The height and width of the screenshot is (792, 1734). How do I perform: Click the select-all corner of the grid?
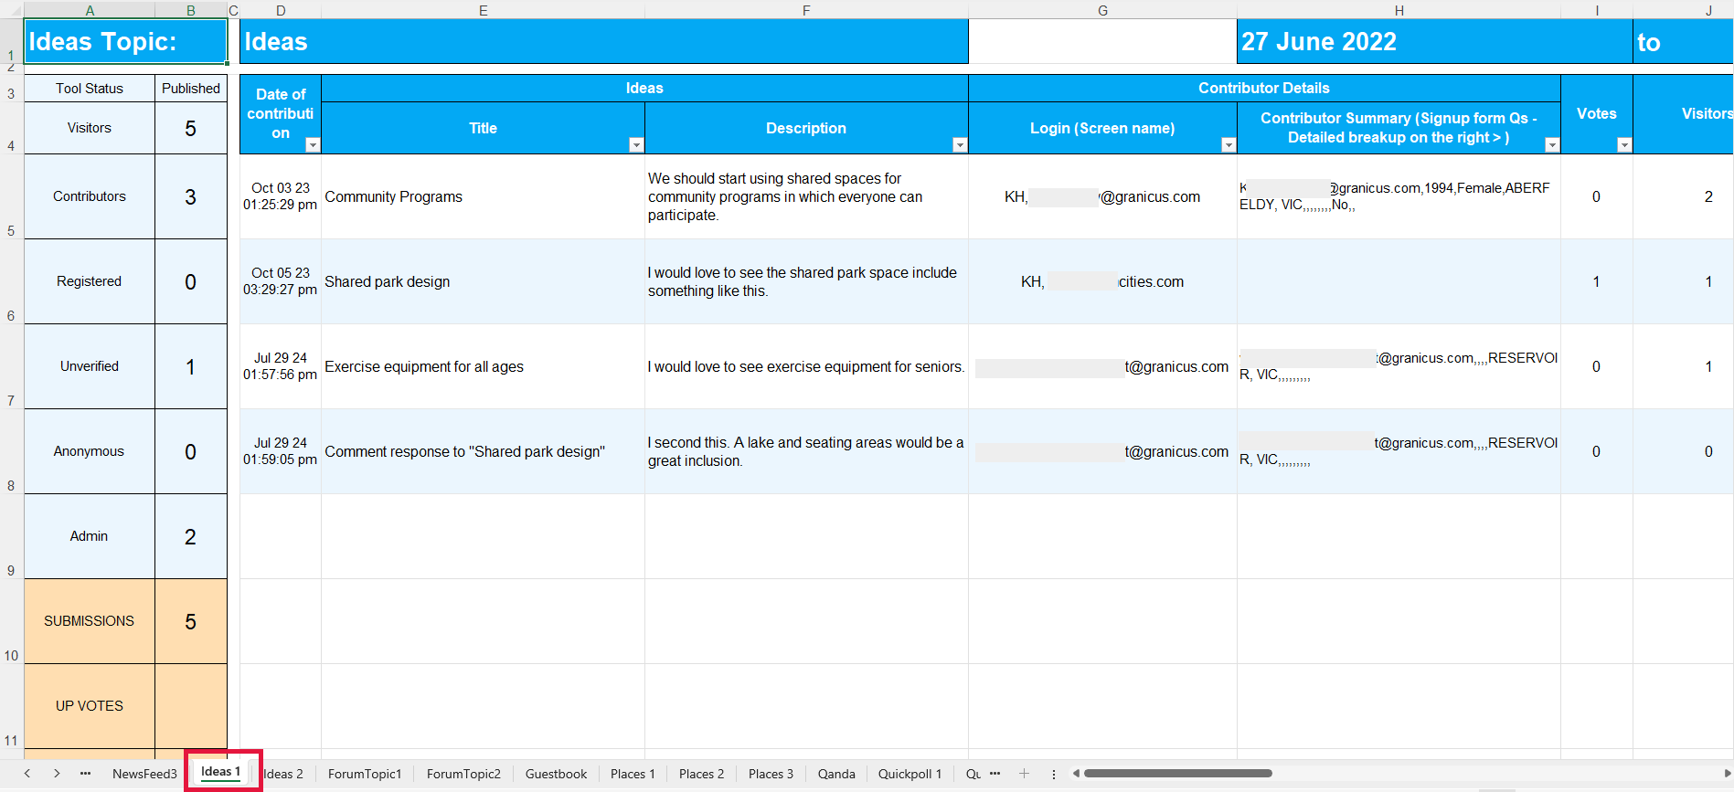tap(11, 9)
